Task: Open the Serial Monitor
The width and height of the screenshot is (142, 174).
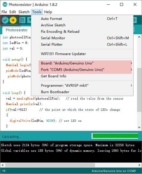Action: click(x=82, y=38)
